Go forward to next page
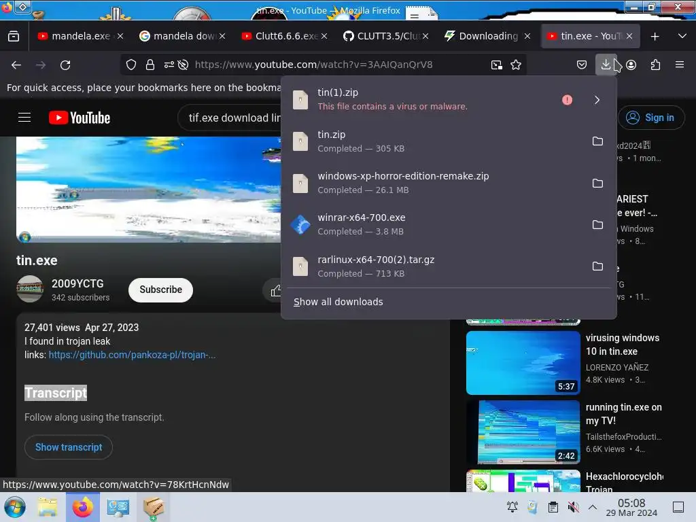 click(41, 65)
